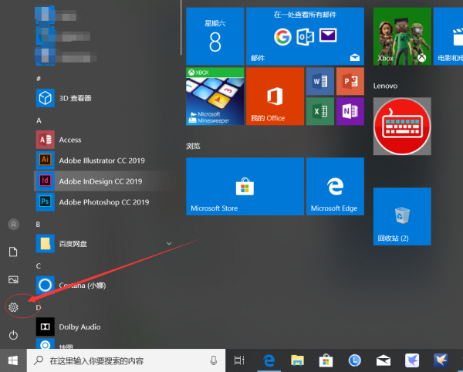Image resolution: width=463 pixels, height=372 pixels.
Task: Open the 邮件 mail tile
Action: point(305,36)
